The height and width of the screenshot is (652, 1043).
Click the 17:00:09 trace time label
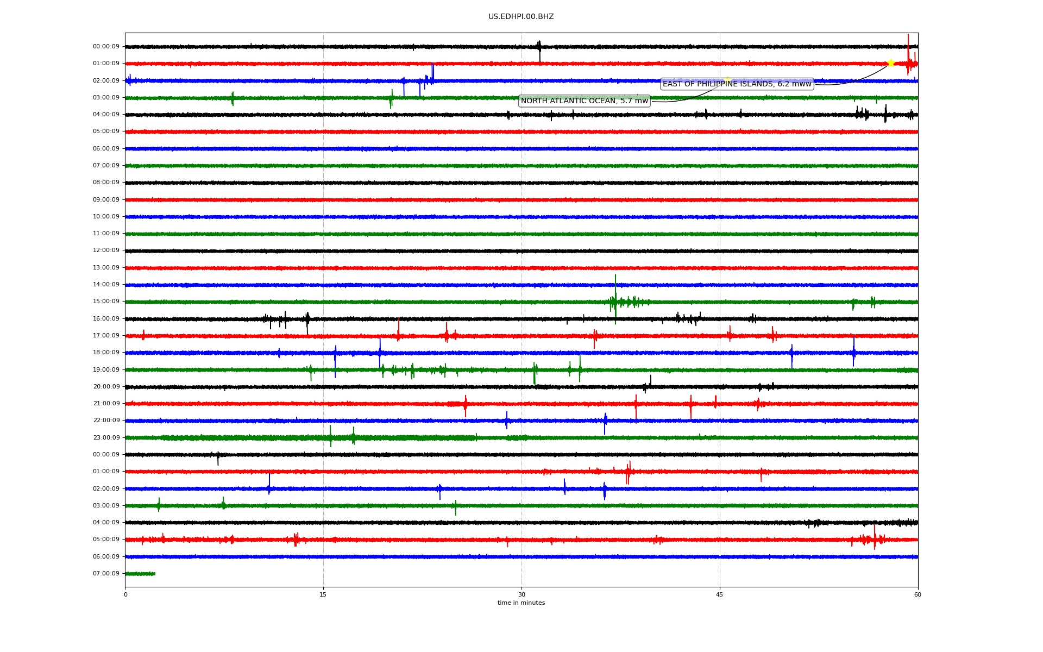pyautogui.click(x=106, y=335)
